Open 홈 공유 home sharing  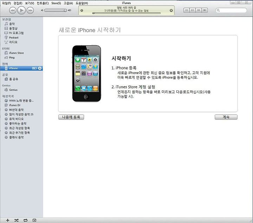[14, 79]
